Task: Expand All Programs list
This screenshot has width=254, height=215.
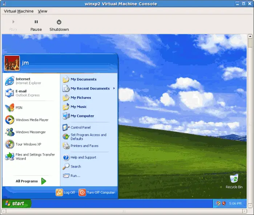Action: pyautogui.click(x=31, y=181)
